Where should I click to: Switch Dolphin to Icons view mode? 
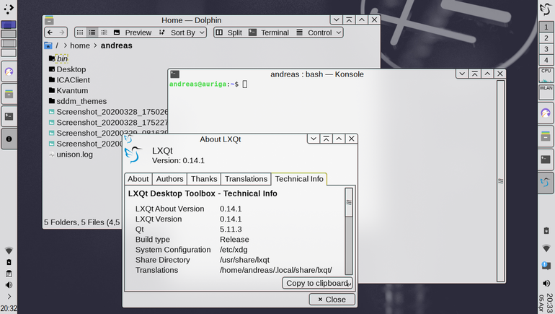[80, 32]
